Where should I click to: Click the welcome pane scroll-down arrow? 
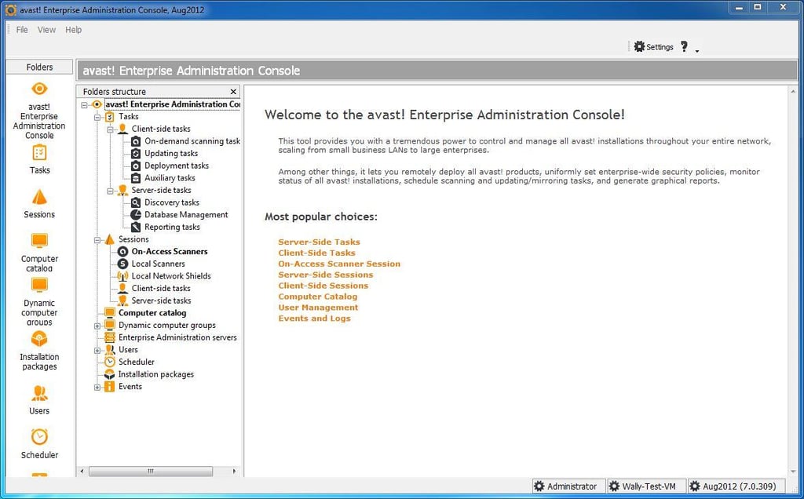click(x=793, y=471)
